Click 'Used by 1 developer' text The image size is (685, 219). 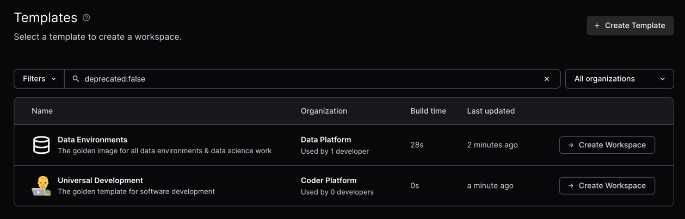pos(335,151)
